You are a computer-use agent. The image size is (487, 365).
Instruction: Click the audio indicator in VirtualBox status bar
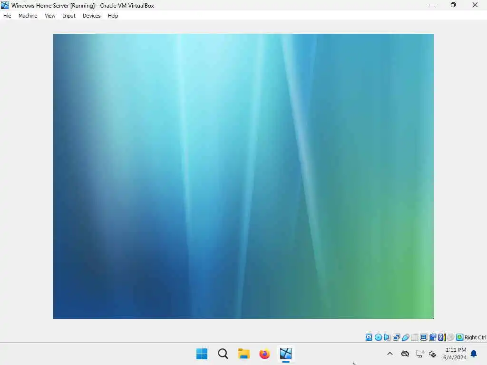point(387,337)
